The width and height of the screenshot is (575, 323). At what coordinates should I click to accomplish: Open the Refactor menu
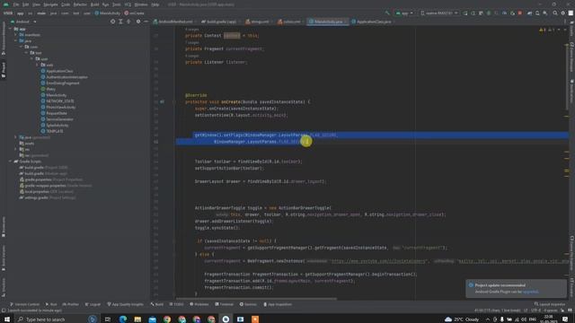(80, 4)
